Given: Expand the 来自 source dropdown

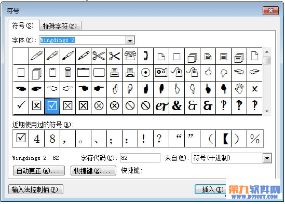Looking at the screenshot, I should tap(267, 158).
